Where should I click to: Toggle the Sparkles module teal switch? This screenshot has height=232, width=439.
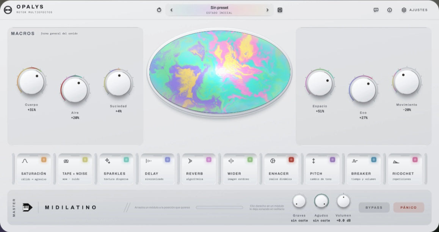126,160
